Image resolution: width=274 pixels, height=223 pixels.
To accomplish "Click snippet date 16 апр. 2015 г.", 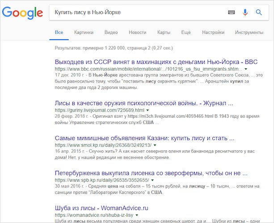I will [x=70, y=151].
